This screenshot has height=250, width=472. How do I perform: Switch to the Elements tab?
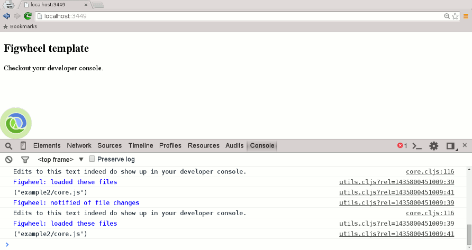pyautogui.click(x=47, y=145)
